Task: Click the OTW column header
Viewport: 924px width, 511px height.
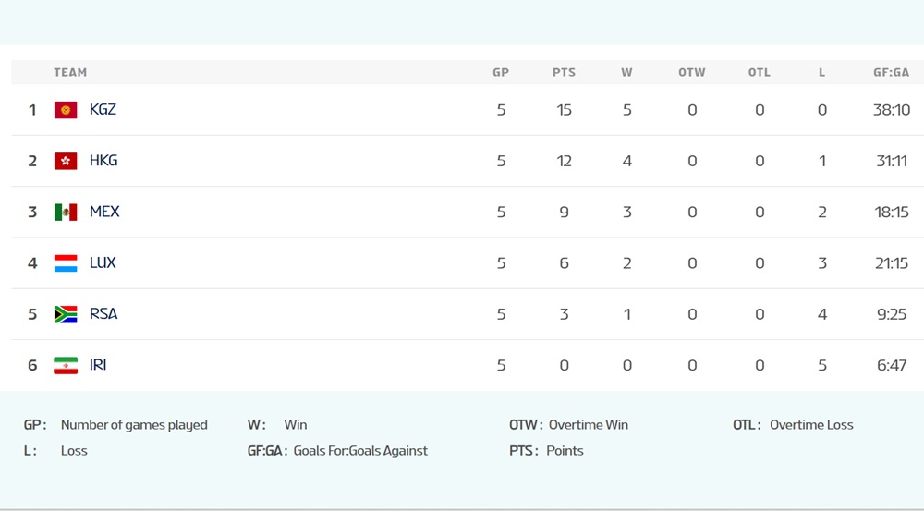Action: point(691,72)
